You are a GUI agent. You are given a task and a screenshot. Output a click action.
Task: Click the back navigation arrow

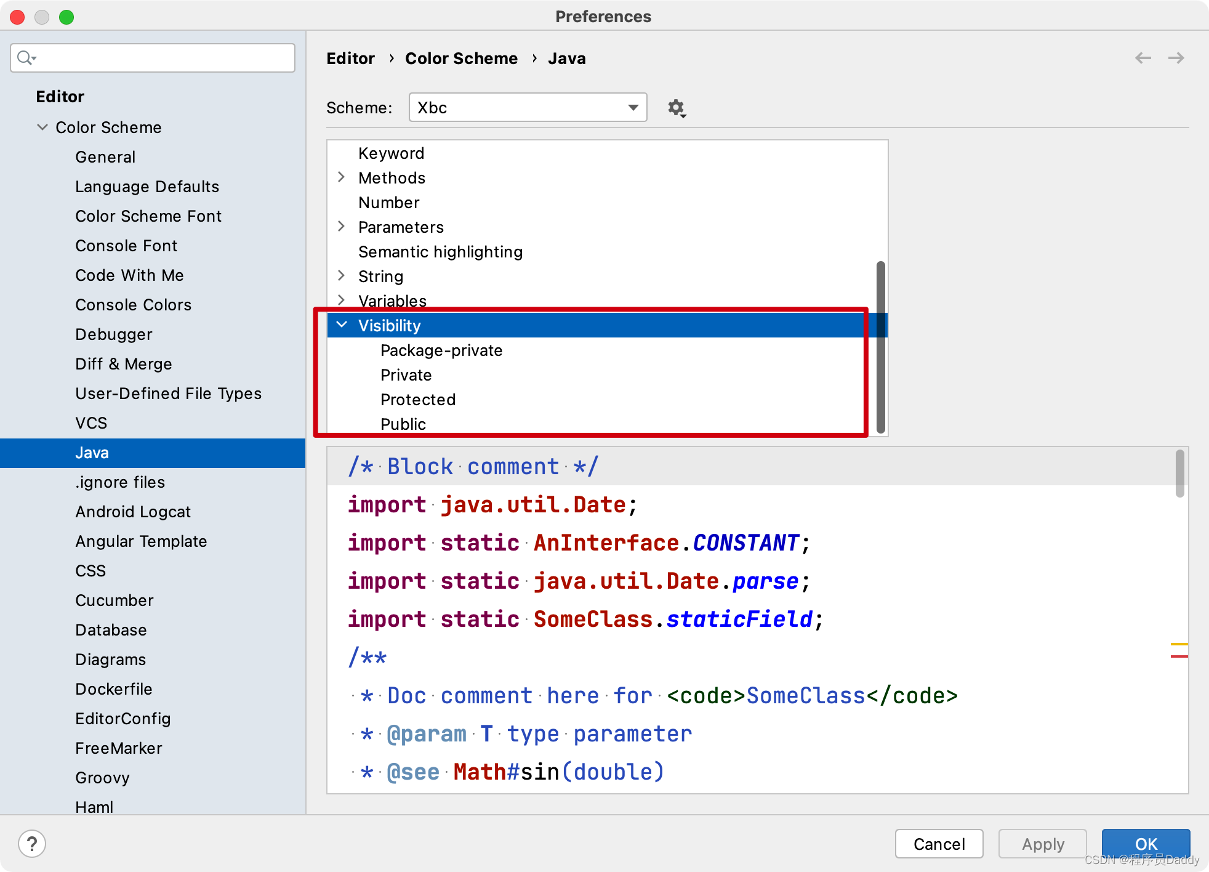(1143, 58)
